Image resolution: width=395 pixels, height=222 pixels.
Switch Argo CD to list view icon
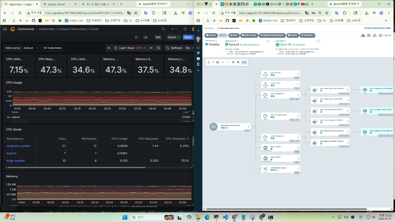click(x=380, y=35)
